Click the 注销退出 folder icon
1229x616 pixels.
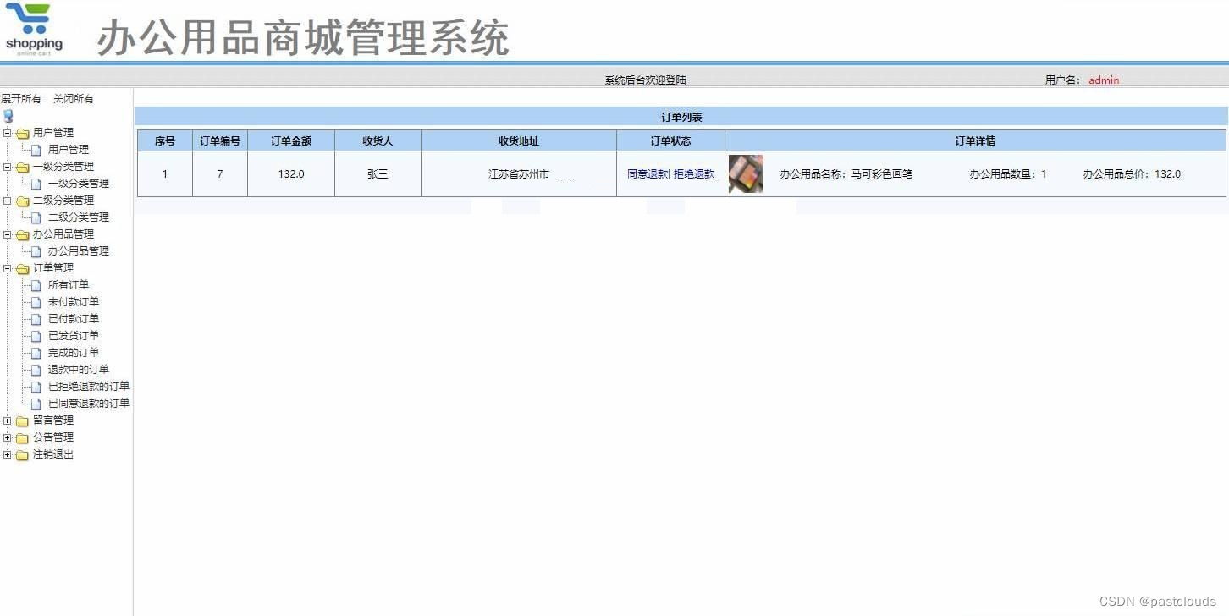pyautogui.click(x=24, y=454)
